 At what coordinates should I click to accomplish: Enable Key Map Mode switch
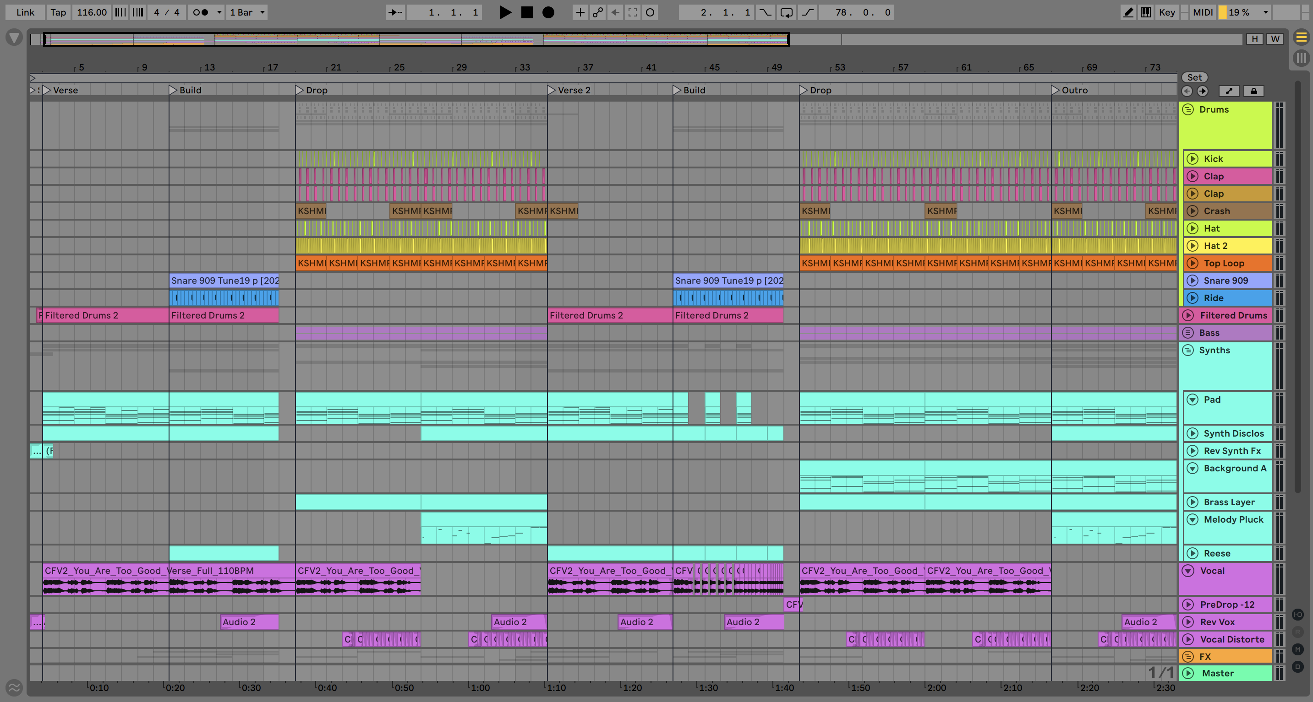point(1166,12)
